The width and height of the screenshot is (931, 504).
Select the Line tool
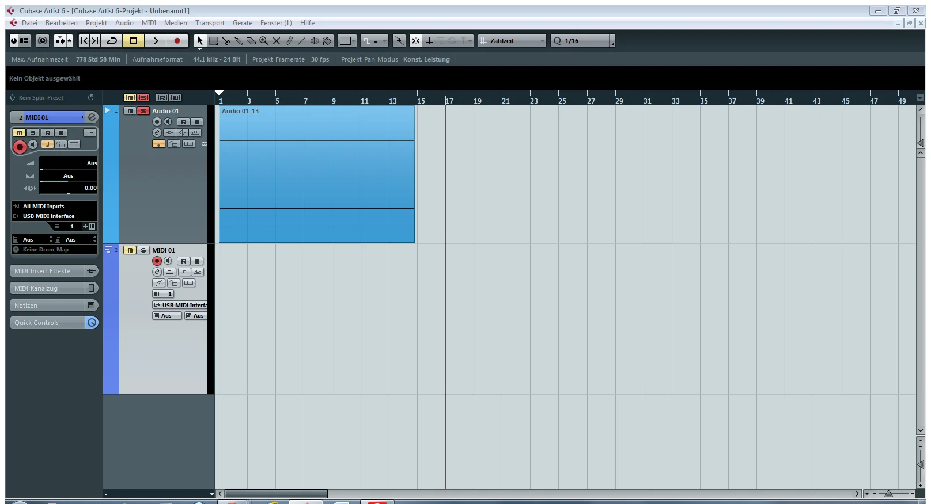[302, 41]
